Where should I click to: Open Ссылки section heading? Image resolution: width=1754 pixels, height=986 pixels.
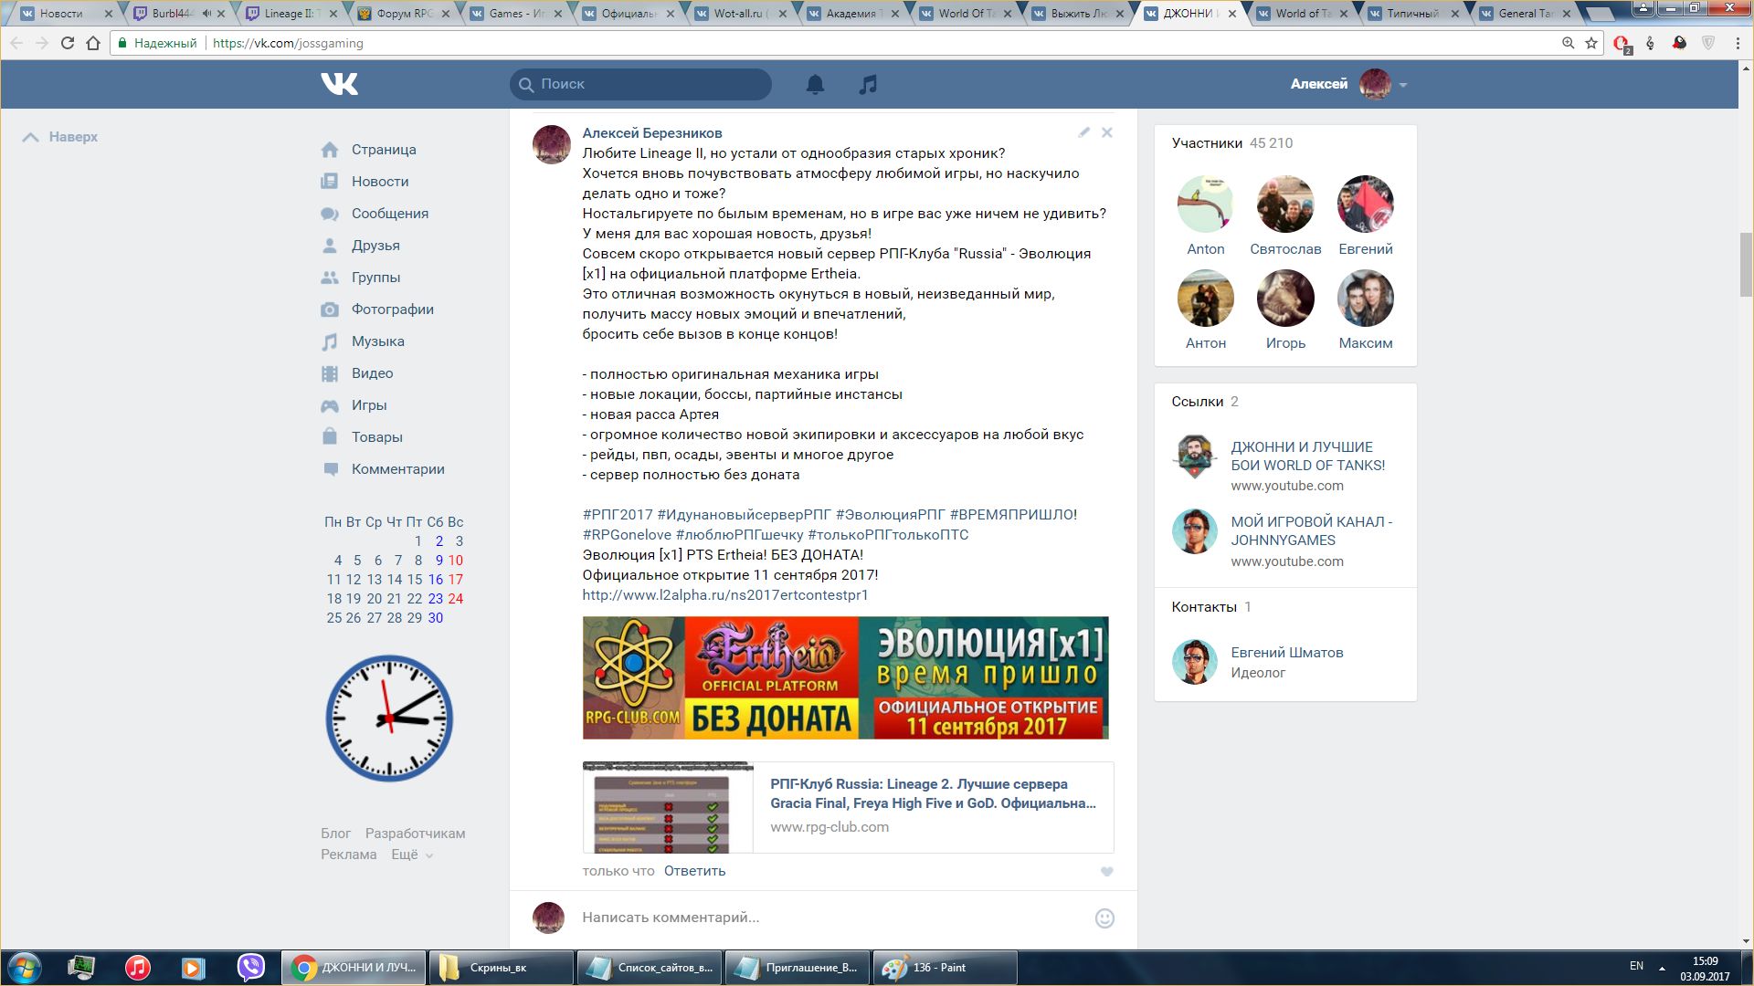coord(1197,402)
